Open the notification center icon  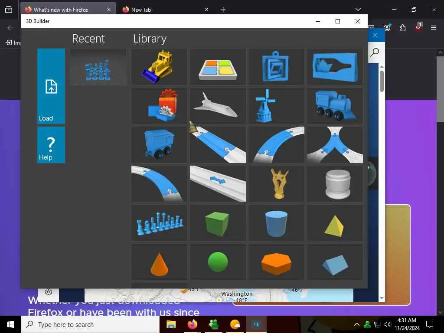pyautogui.click(x=430, y=324)
